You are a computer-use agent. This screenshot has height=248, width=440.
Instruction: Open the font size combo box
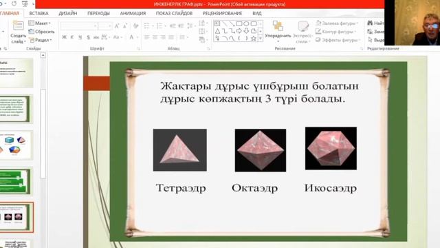[105, 26]
